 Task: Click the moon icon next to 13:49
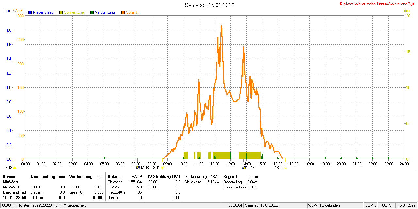pos(244,167)
